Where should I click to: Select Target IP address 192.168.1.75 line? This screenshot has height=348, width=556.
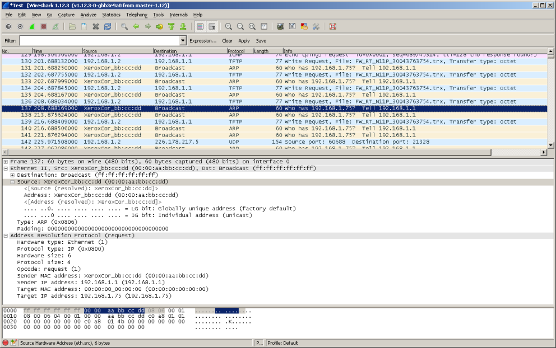(94, 295)
